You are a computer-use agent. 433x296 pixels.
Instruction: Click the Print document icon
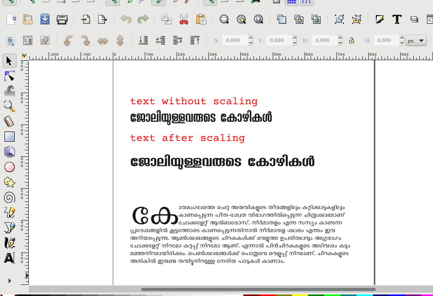click(62, 20)
